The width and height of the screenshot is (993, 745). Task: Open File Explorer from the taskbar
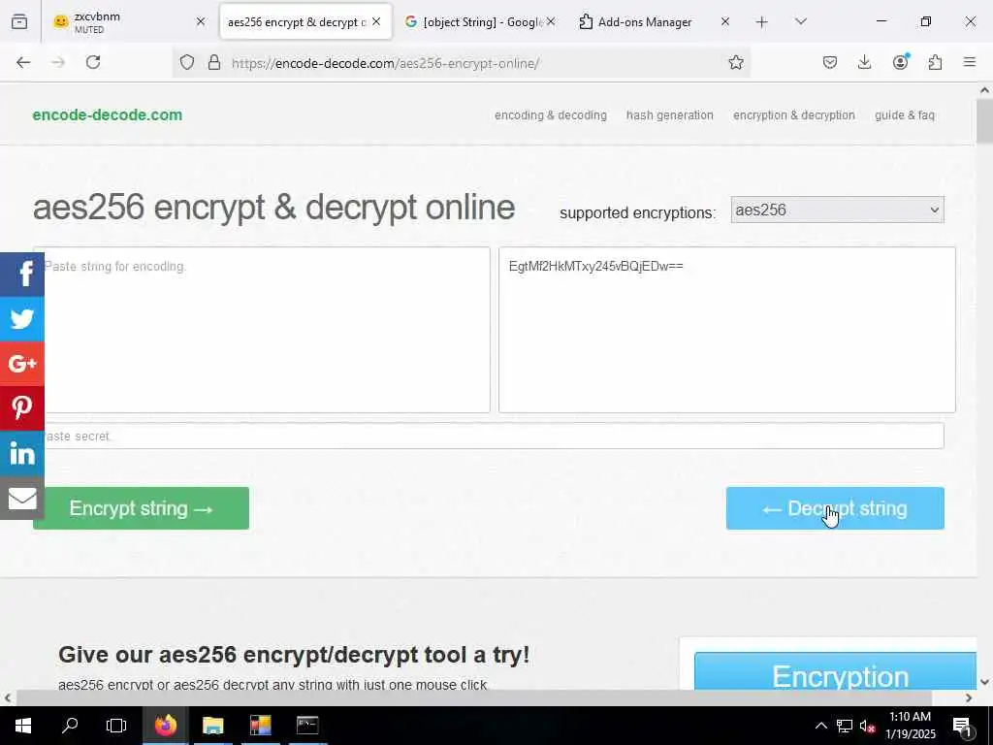(212, 725)
